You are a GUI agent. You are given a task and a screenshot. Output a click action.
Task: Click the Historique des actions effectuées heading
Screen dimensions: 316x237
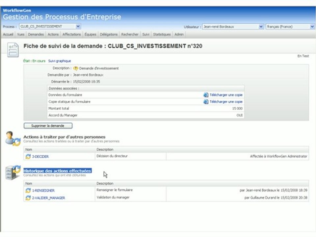(57, 171)
